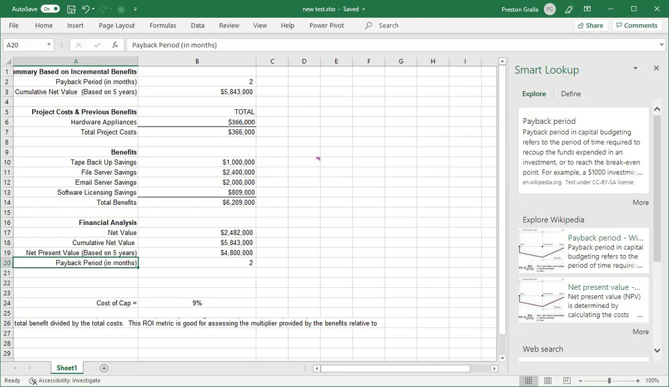Viewport: 669px width, 387px height.
Task: Switch to Page Layout view icon
Action: (x=548, y=380)
